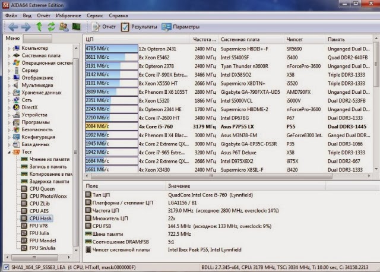Select the FPU Mandel benchmark
380x272 pixels.
point(43,241)
